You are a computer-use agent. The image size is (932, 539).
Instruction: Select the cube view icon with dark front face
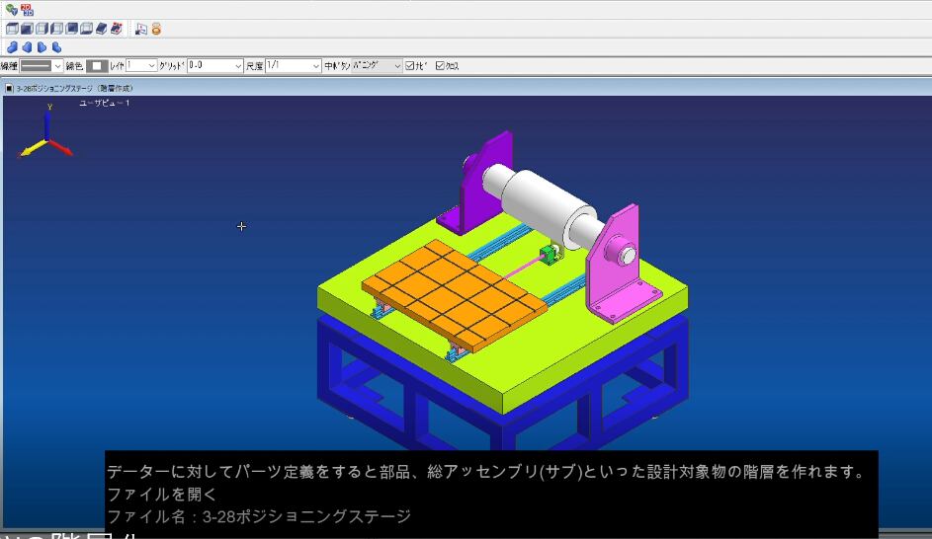click(27, 29)
